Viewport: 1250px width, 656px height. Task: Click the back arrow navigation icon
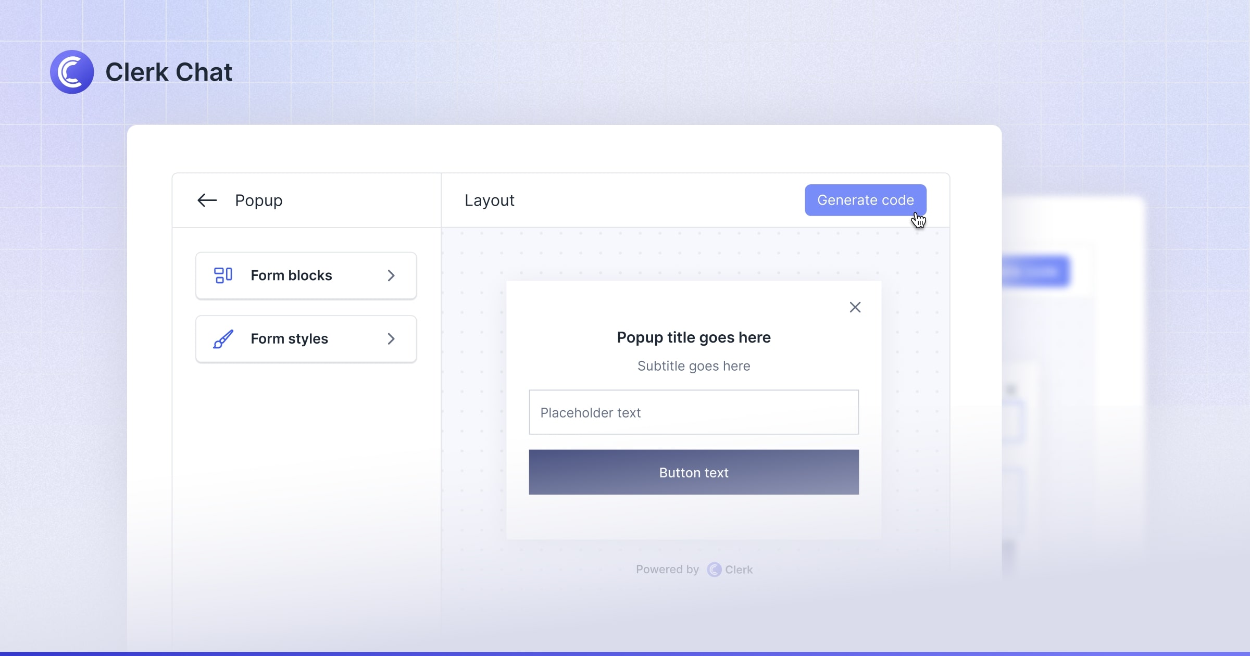[207, 200]
